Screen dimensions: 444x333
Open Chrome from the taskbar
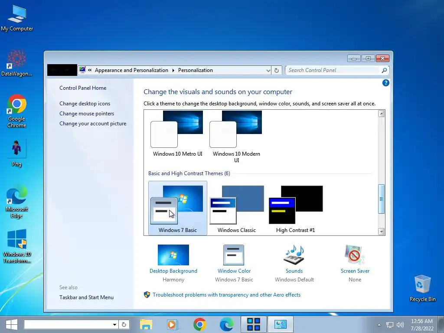click(x=199, y=324)
